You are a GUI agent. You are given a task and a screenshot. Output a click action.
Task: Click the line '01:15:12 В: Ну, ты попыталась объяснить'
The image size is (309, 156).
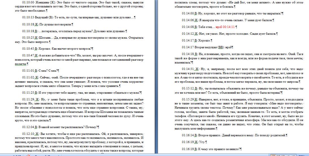pos(243,89)
